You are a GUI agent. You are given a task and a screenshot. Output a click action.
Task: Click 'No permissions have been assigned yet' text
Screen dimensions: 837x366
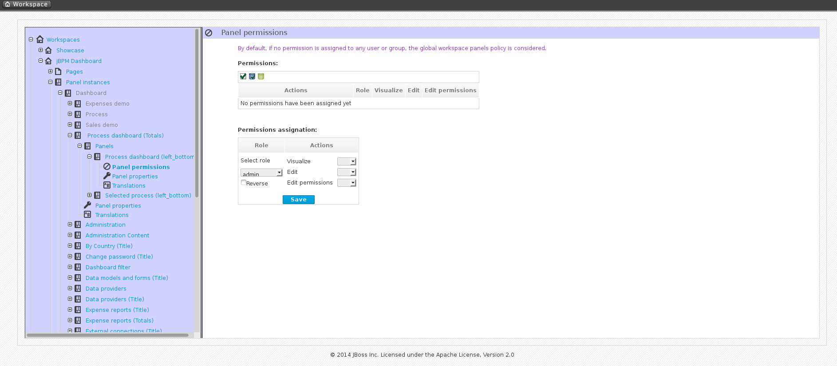(x=296, y=103)
